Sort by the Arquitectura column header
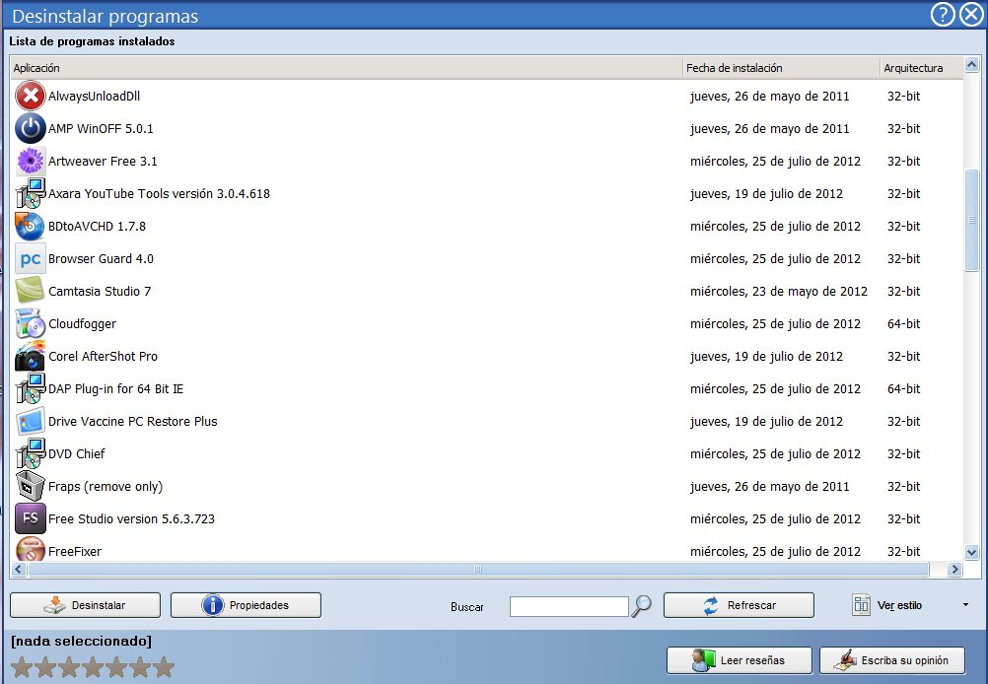 921,67
